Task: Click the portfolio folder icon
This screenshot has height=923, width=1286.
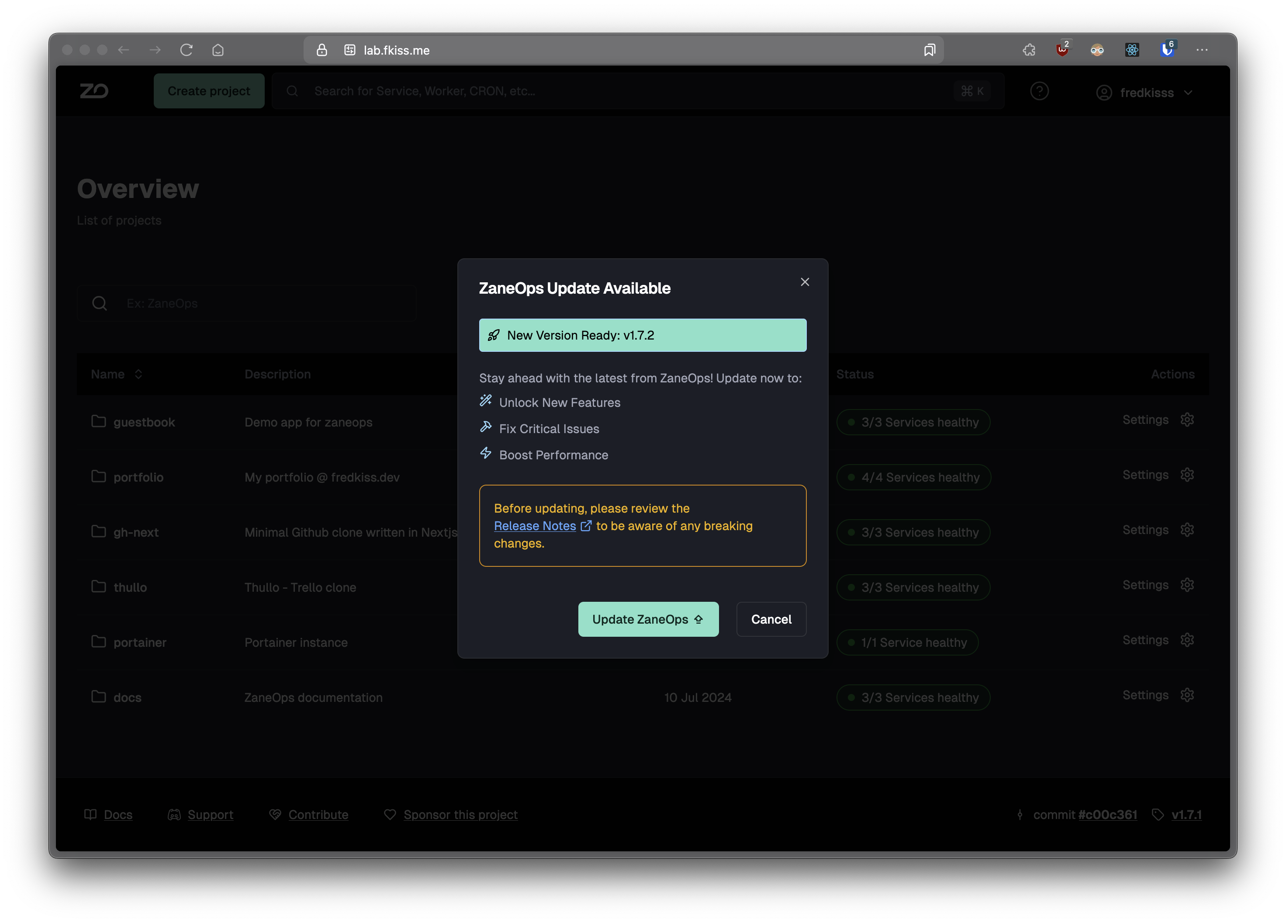Action: [99, 476]
